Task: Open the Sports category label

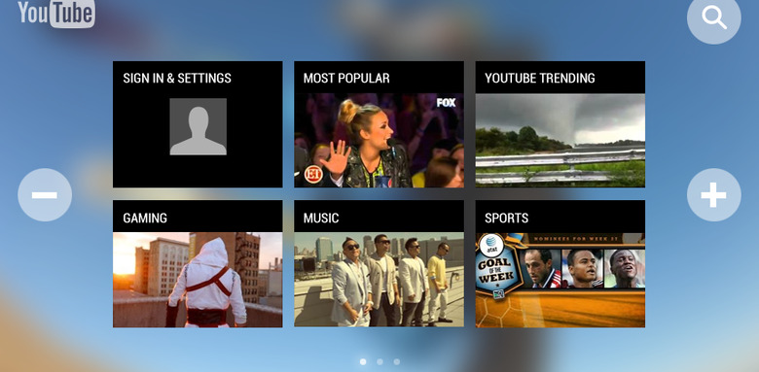Action: pyautogui.click(x=506, y=218)
